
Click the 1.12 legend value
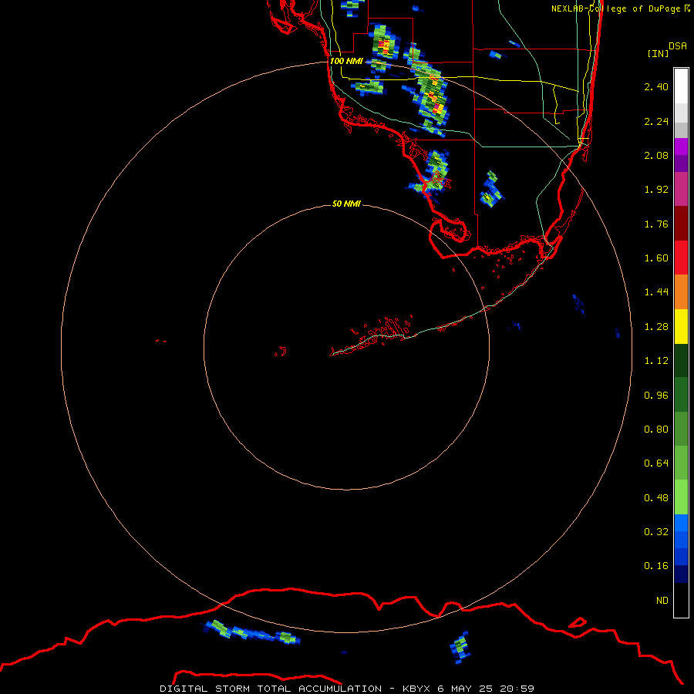point(656,361)
